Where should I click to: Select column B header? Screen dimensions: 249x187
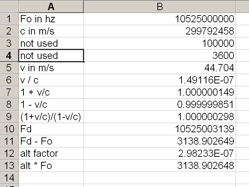click(160, 6)
